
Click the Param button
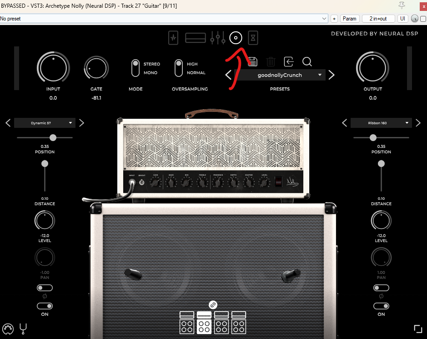click(349, 19)
